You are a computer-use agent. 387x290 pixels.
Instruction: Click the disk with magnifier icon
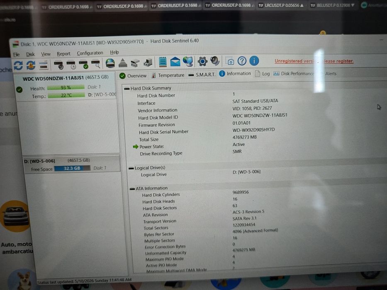pyautogui.click(x=96, y=64)
